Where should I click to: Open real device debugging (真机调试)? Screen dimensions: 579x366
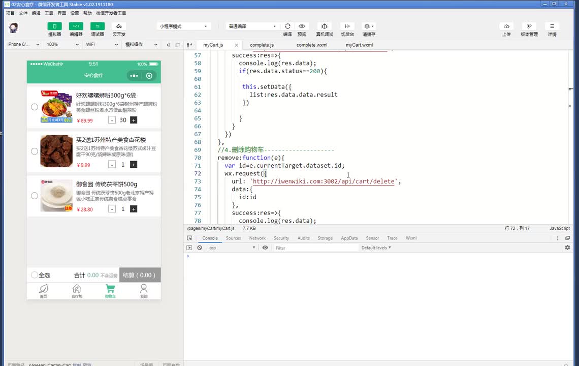click(x=325, y=26)
